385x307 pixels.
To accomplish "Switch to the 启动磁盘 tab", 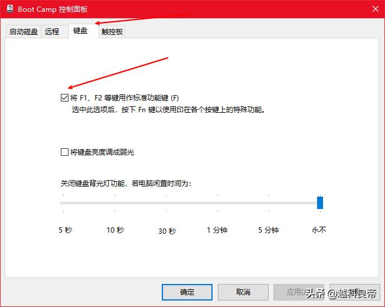I will (24, 32).
